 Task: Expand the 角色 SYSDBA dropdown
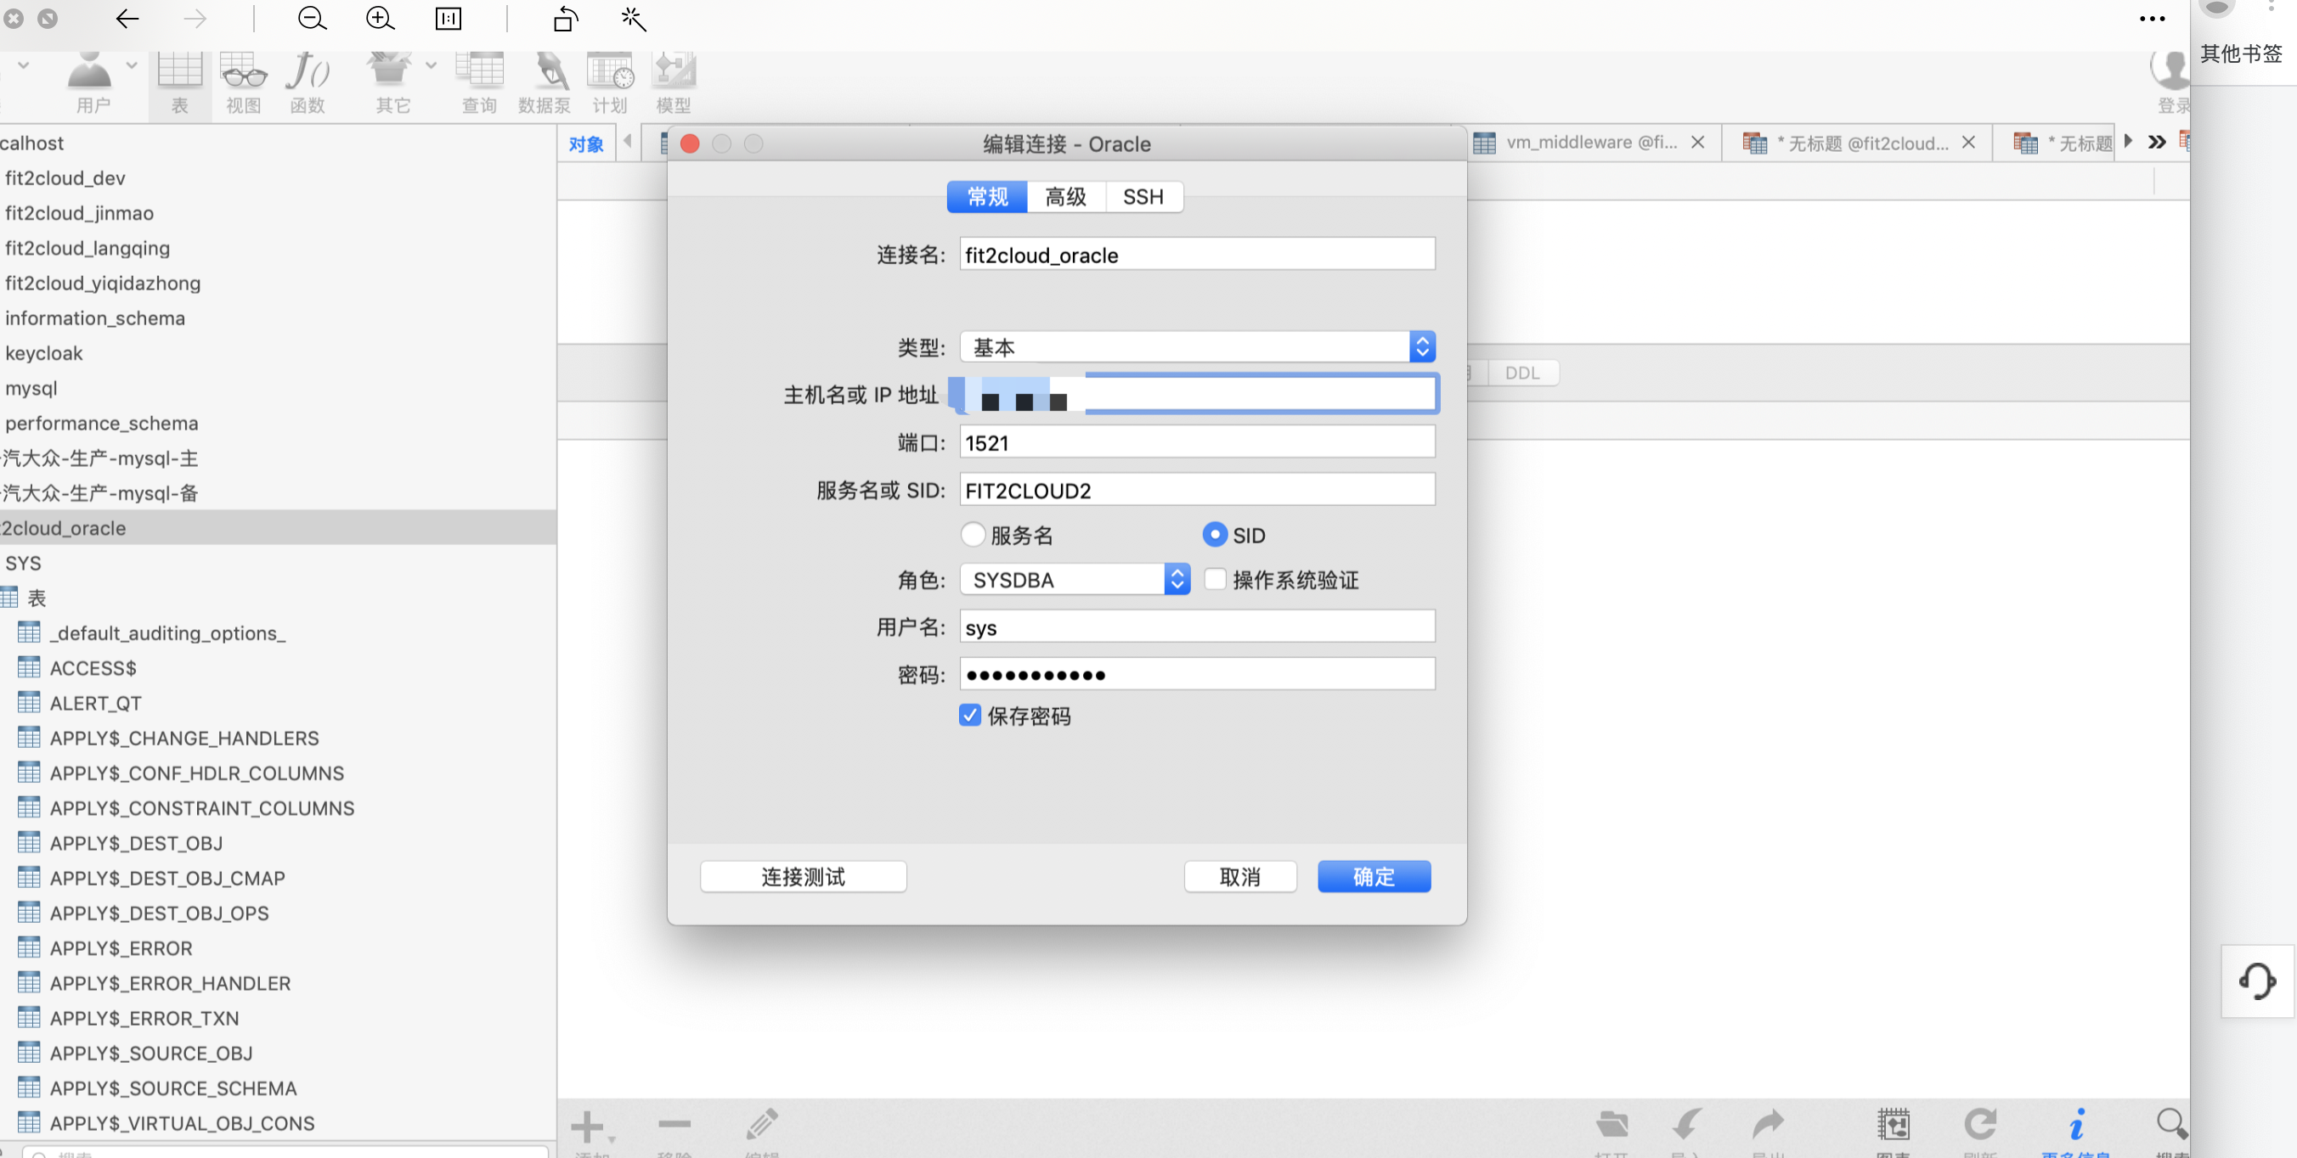click(1177, 579)
